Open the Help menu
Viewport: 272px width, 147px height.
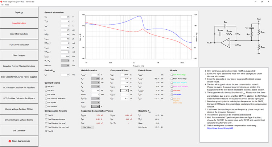7,5
